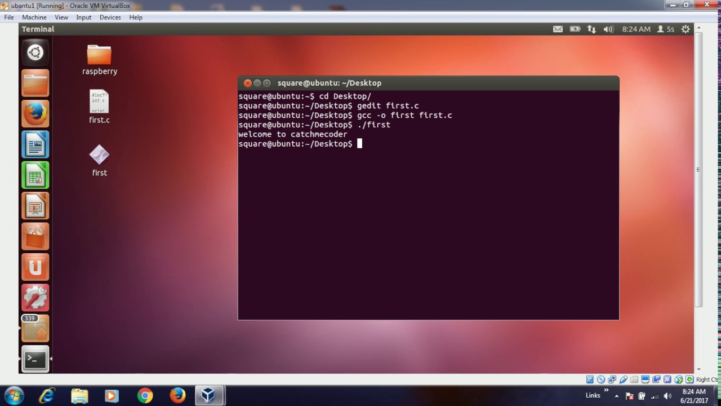Open the session gear menu in Ubuntu panel

click(686, 29)
